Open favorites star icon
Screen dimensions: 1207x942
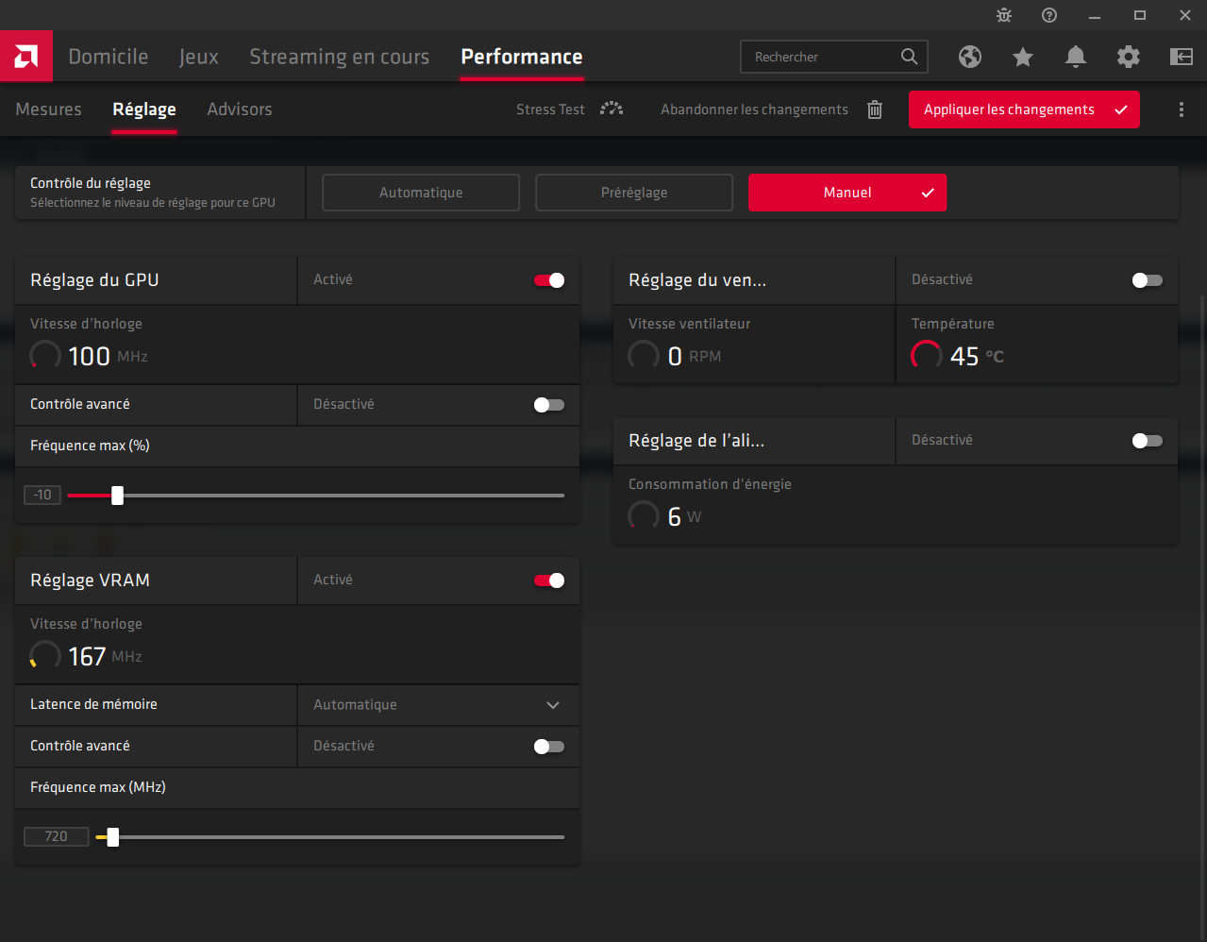tap(1022, 57)
